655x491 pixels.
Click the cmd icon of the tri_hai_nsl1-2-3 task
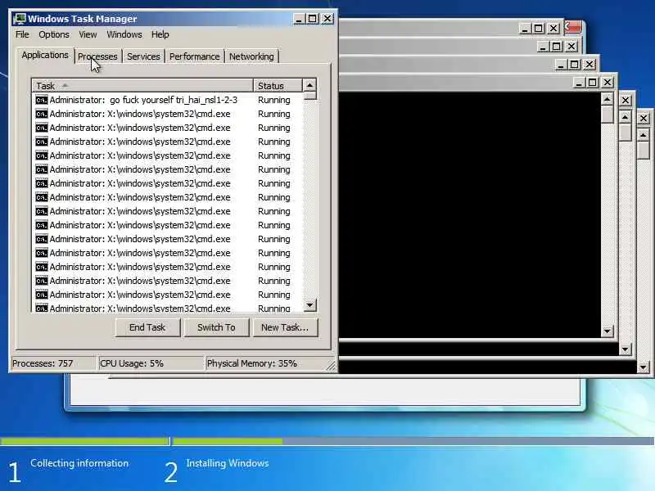pos(42,100)
